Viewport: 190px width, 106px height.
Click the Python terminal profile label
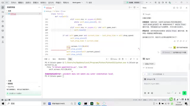114,59
